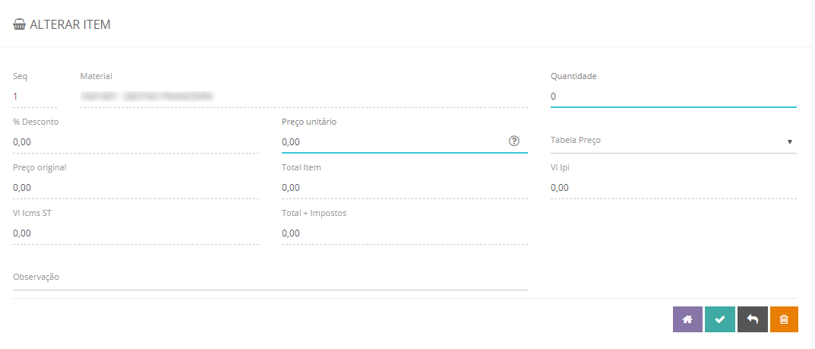815x349 pixels.
Task: Click the Material field
Action: pos(304,97)
